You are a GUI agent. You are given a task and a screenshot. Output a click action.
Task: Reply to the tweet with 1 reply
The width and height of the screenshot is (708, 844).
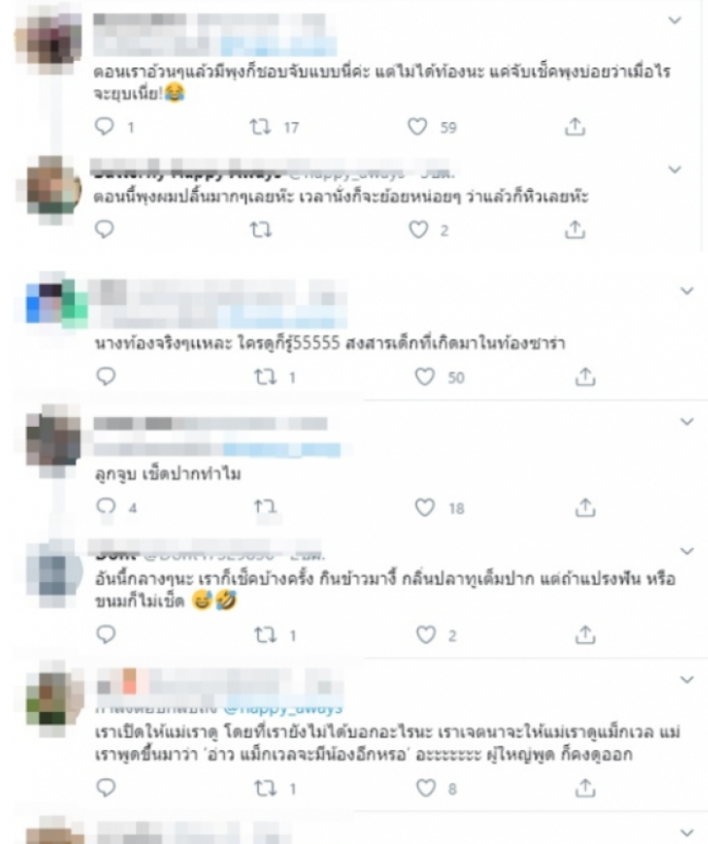[x=104, y=127]
